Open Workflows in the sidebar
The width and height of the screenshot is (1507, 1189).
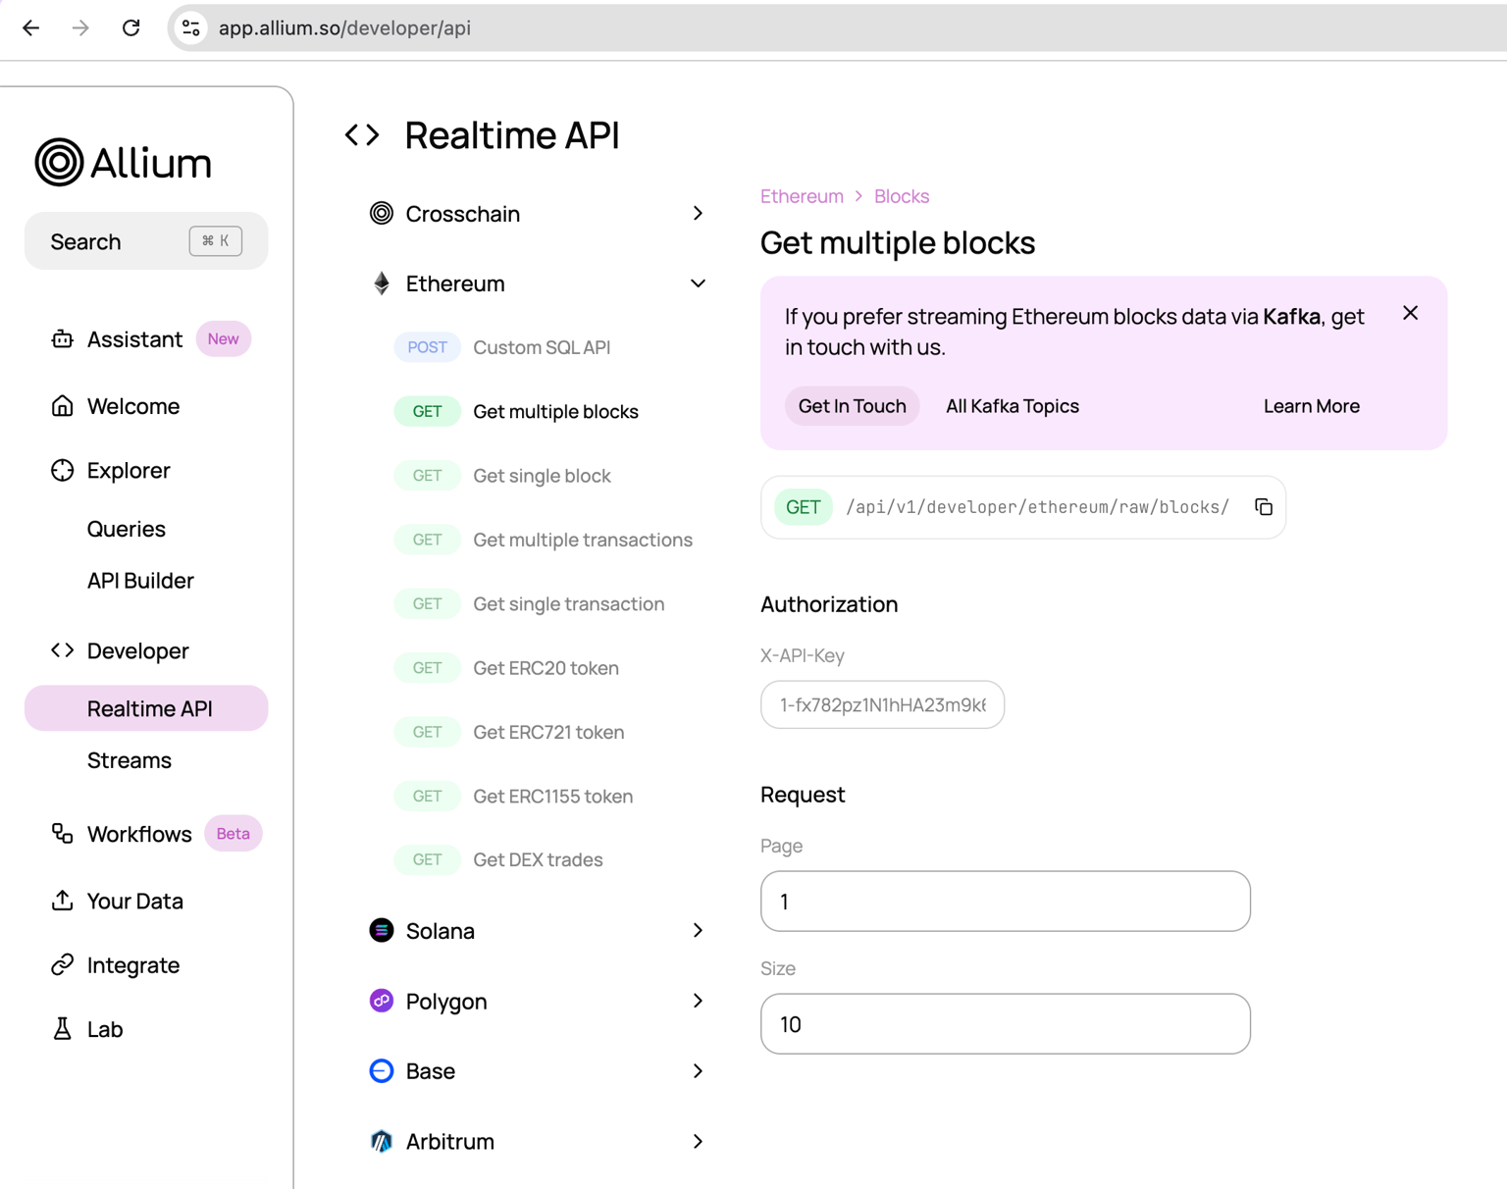139,833
